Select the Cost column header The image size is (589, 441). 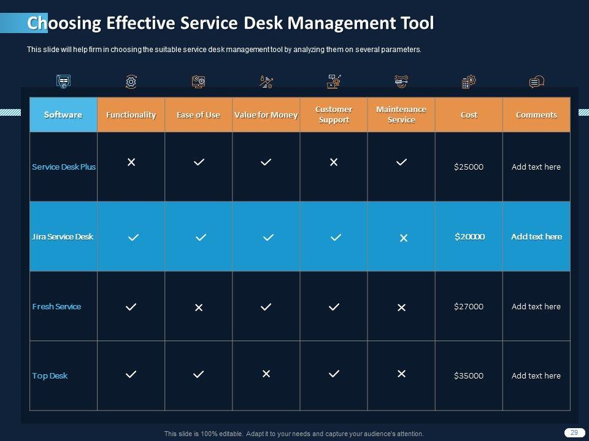[469, 115]
